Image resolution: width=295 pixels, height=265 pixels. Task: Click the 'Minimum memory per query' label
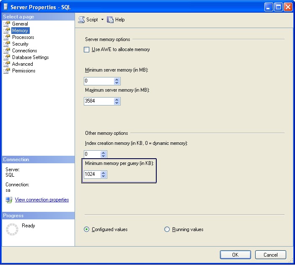coord(119,163)
